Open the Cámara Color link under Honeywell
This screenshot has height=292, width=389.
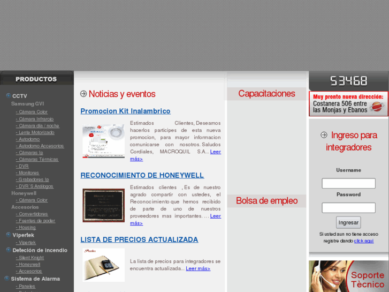click(x=32, y=200)
